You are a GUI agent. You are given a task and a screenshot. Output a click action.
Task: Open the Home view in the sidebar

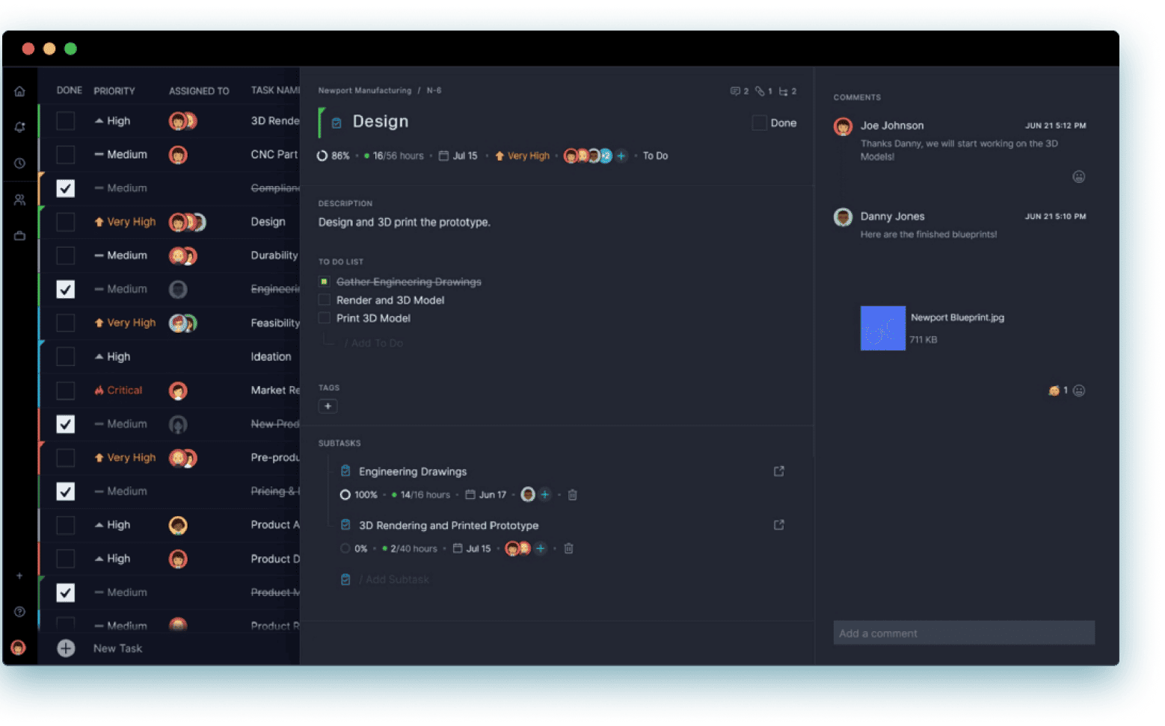[19, 90]
